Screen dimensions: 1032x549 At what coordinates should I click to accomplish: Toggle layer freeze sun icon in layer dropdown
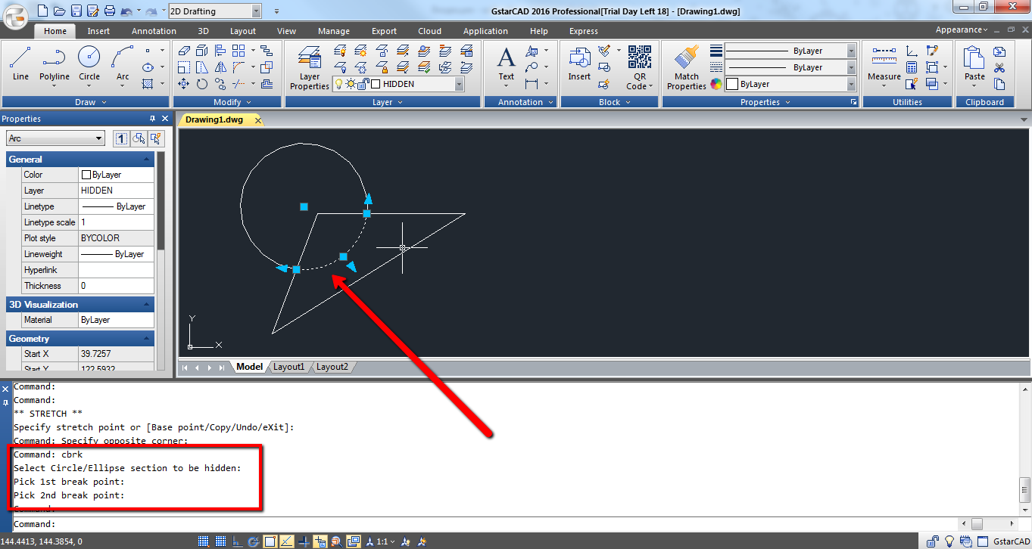click(x=351, y=84)
